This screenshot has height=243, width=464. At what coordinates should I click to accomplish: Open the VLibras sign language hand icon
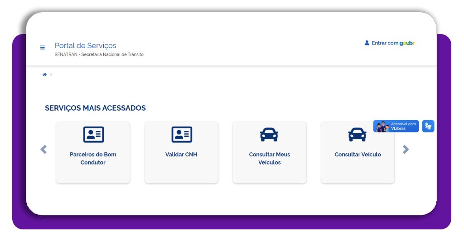[428, 126]
